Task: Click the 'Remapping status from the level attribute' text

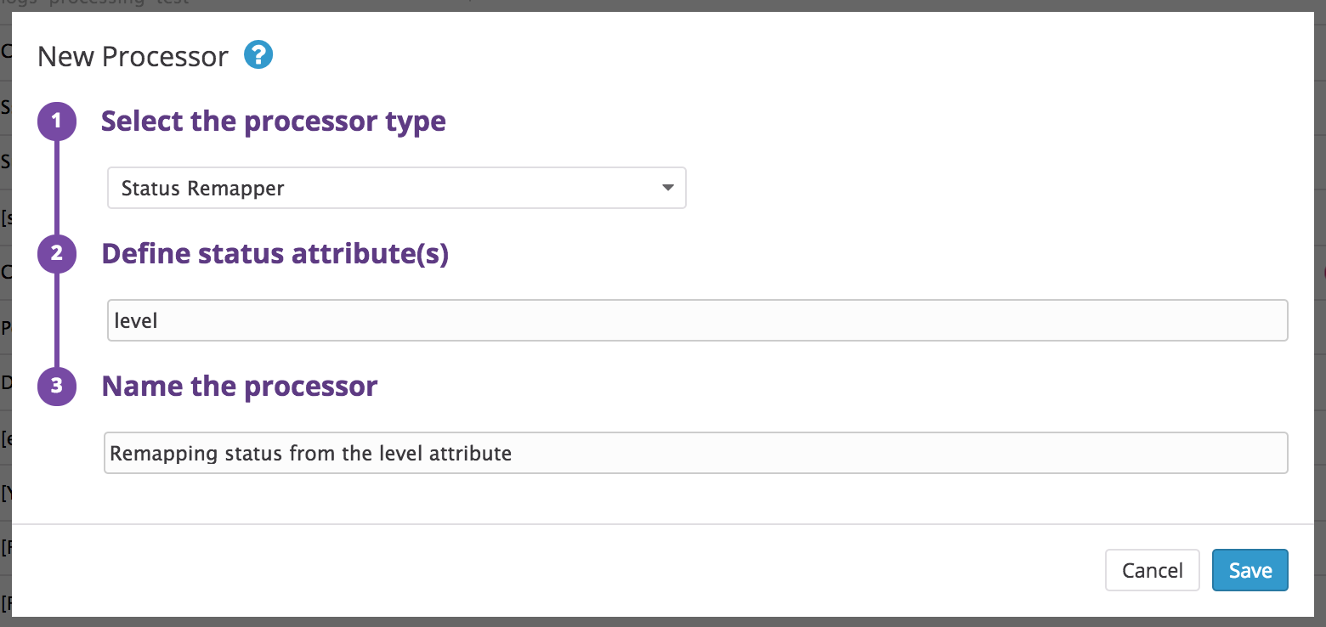Action: pyautogui.click(x=311, y=453)
